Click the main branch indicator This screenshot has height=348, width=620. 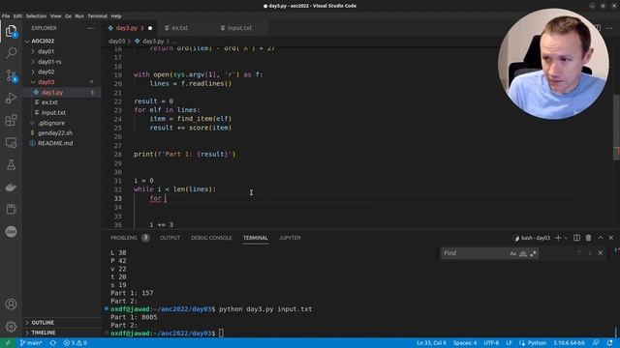pos(31,343)
